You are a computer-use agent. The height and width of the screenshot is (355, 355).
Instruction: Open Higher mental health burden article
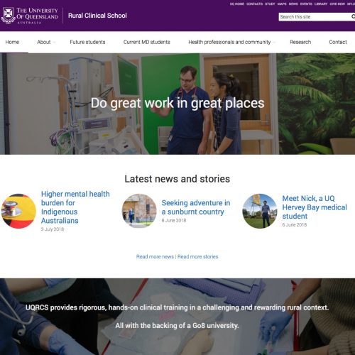point(75,207)
